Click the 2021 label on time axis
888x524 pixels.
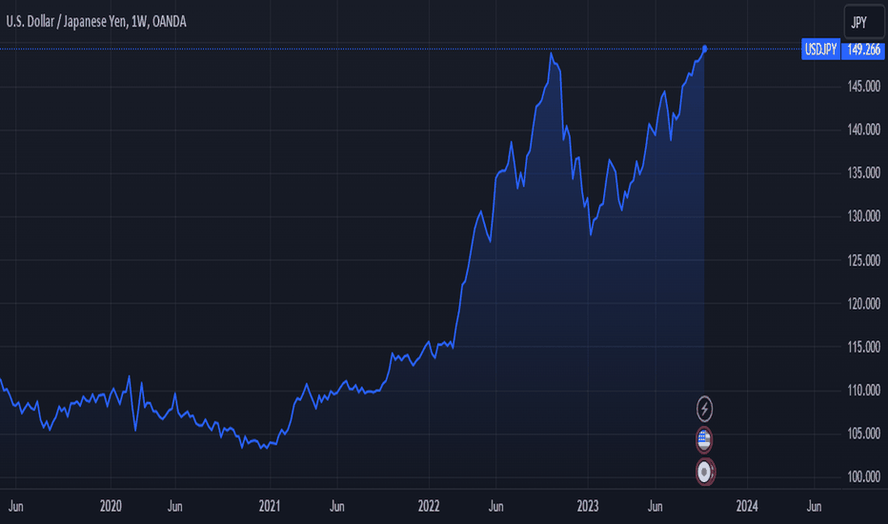(270, 506)
